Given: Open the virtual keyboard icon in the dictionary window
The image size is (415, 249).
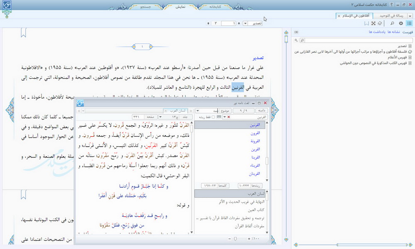Looking at the screenshot, I should coord(219,117).
